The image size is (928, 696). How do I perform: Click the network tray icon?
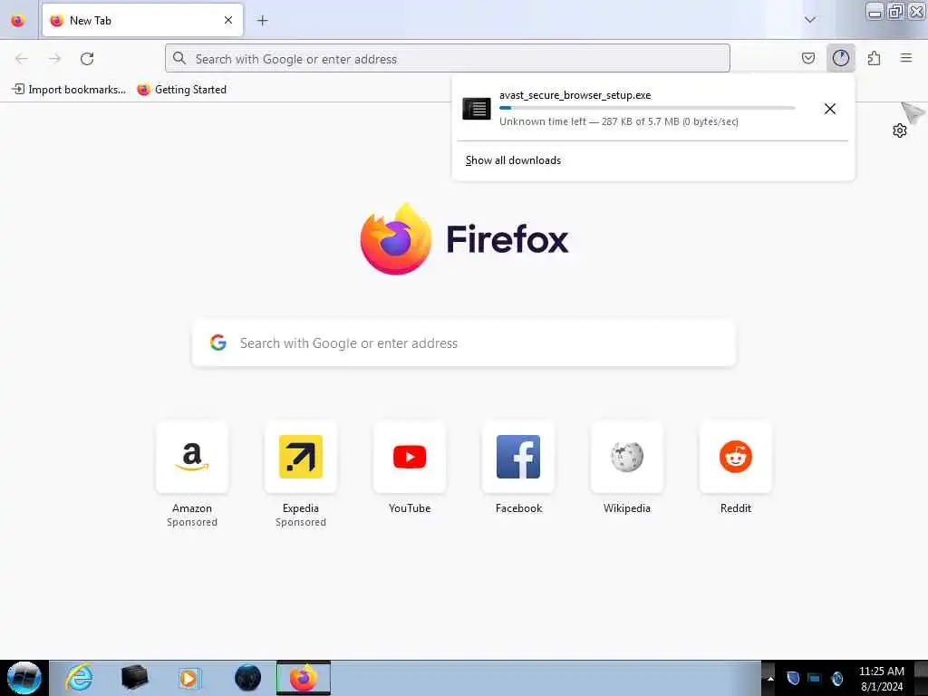tap(815, 678)
